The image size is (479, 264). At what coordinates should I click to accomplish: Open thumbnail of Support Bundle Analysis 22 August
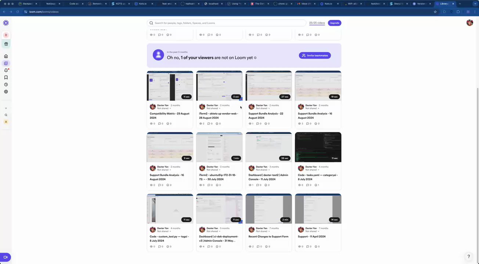(269, 85)
